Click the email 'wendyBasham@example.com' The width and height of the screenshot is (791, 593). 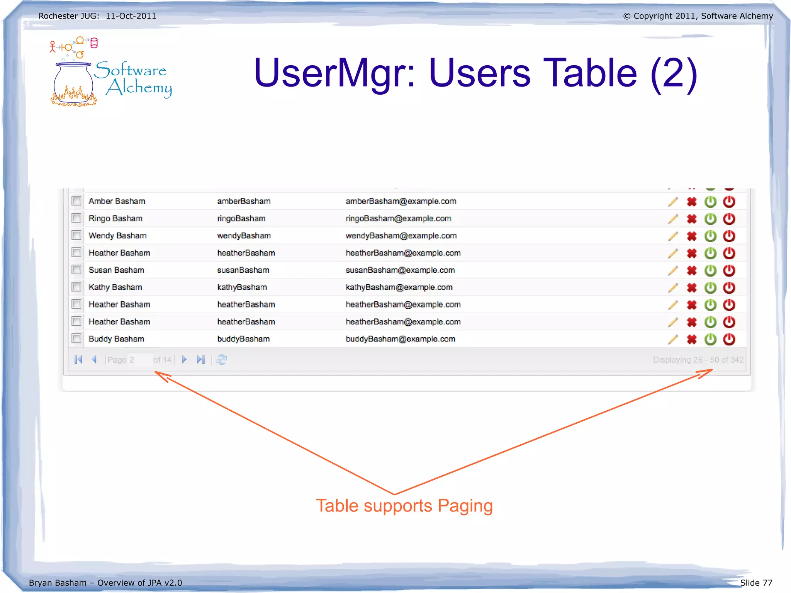coord(401,236)
